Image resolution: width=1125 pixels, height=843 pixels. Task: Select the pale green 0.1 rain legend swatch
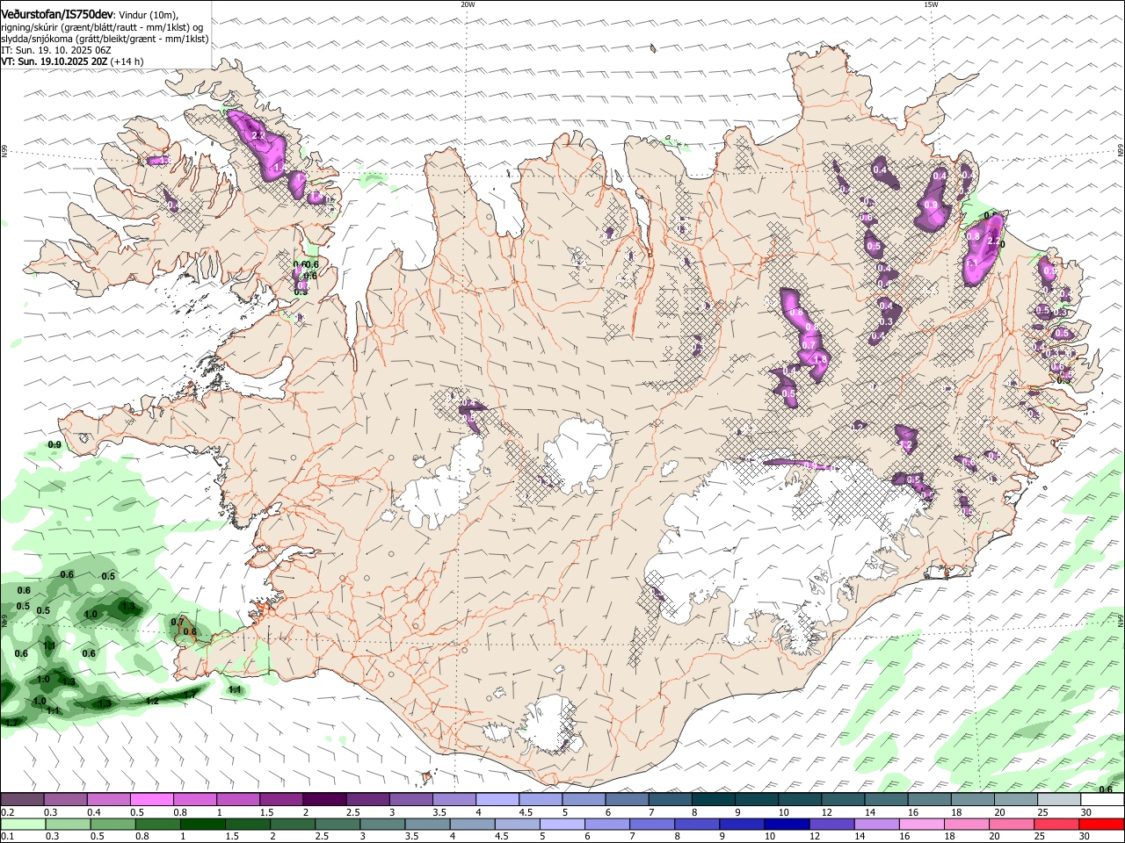click(22, 824)
